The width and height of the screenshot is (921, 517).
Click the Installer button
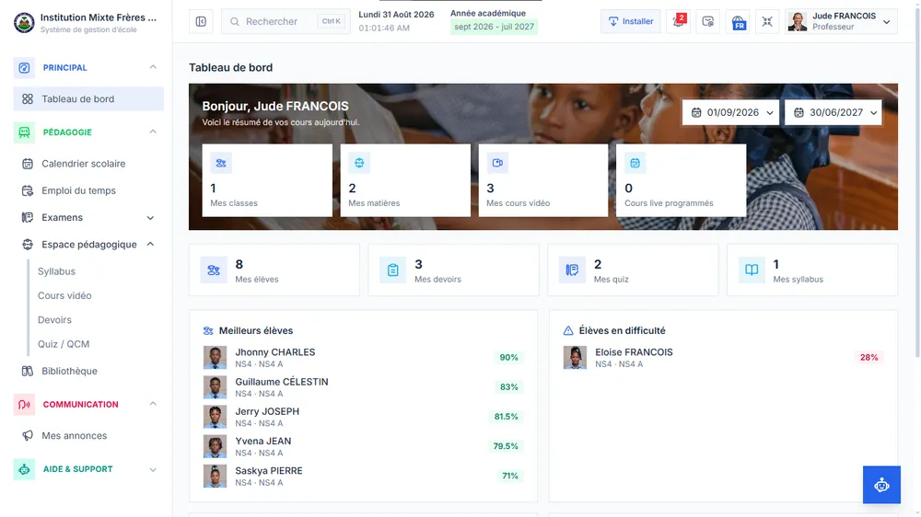click(630, 22)
